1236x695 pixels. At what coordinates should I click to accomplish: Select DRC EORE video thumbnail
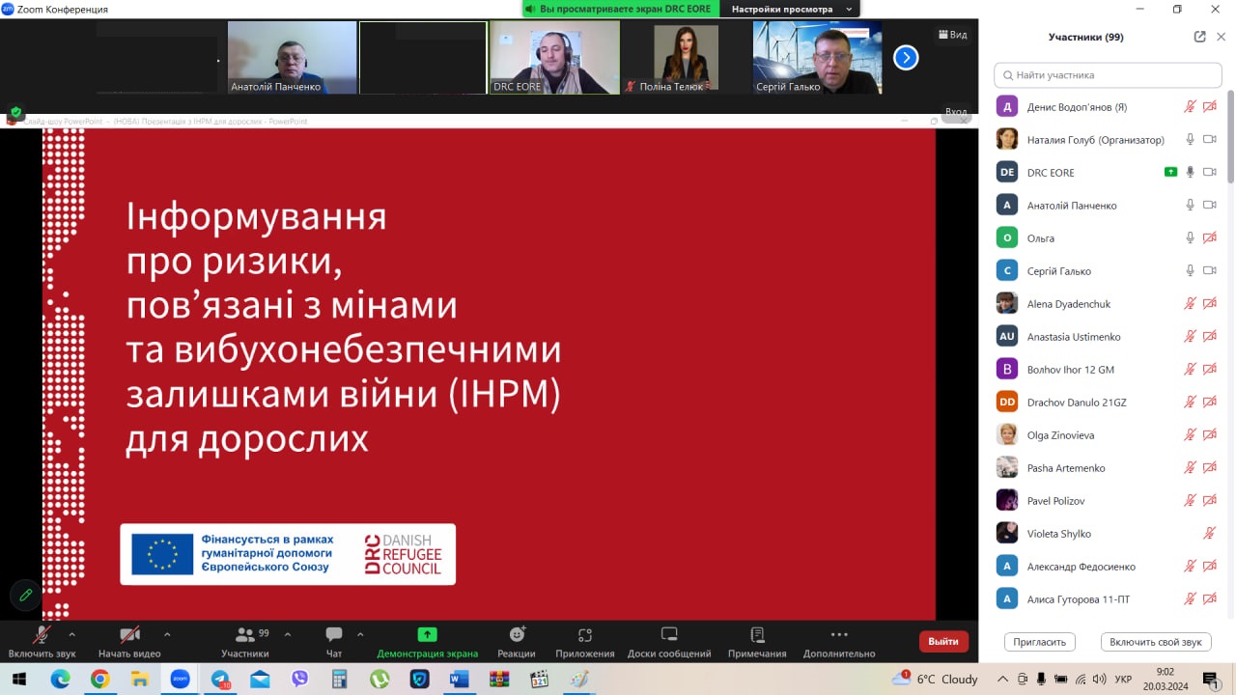[x=554, y=57]
